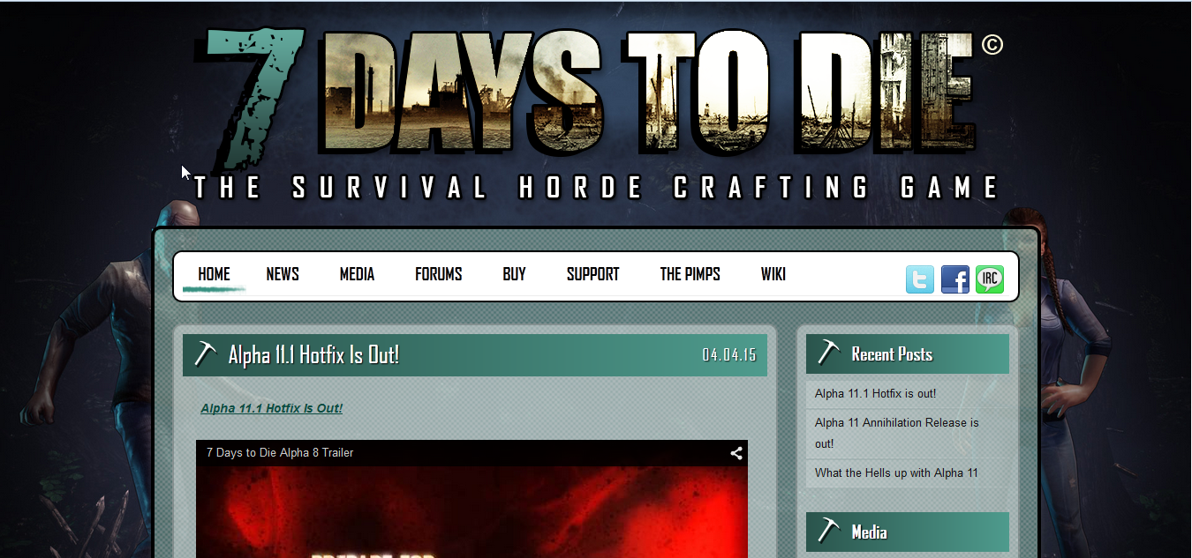Open the WIKI menu item
The height and width of the screenshot is (558, 1192).
pos(773,274)
